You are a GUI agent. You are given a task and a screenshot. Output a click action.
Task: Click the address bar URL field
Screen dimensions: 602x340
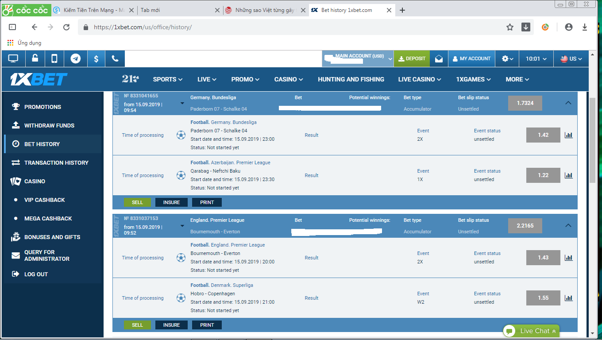(x=292, y=27)
